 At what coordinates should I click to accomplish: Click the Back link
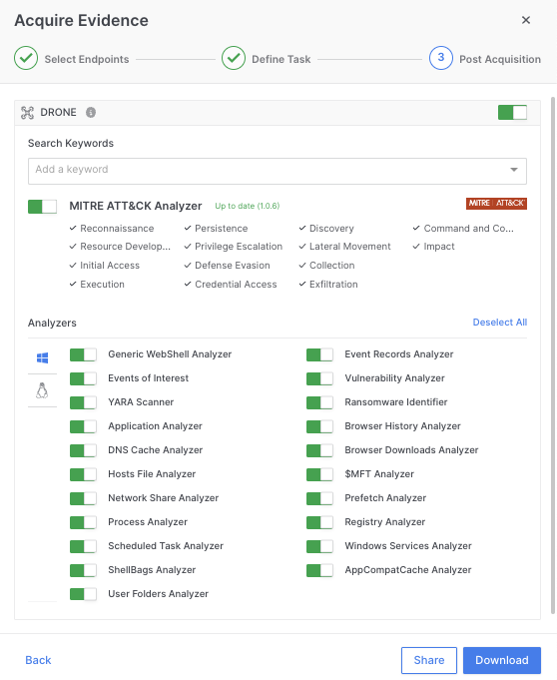38,660
